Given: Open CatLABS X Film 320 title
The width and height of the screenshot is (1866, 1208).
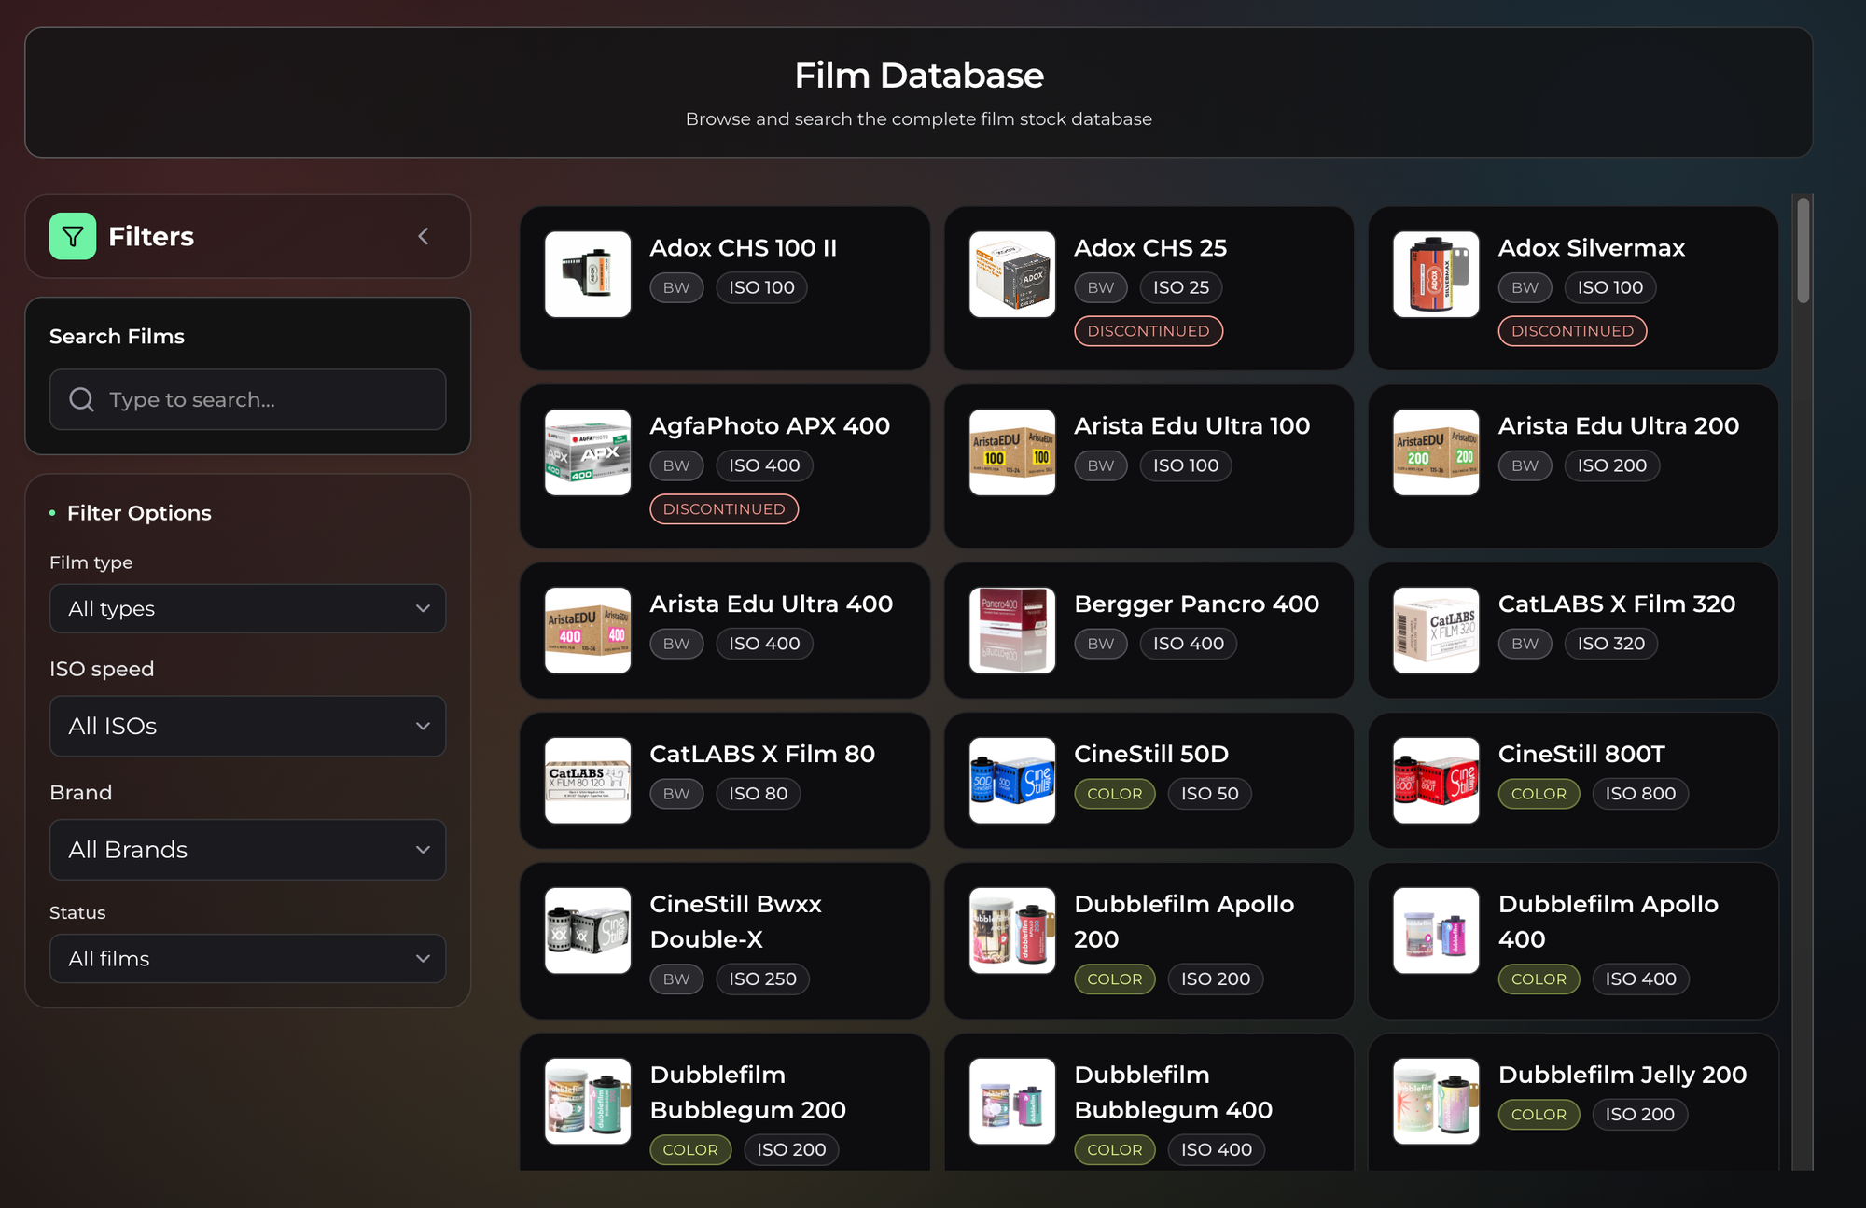Looking at the screenshot, I should tap(1616, 604).
